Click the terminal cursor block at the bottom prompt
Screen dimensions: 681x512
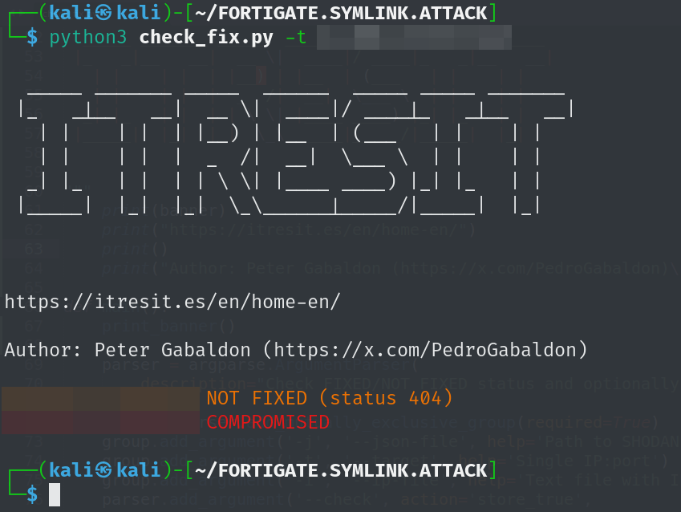[x=55, y=494]
